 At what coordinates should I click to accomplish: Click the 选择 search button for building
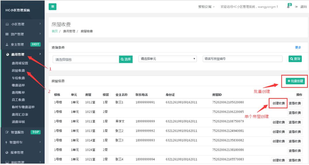pyautogui.click(x=126, y=59)
